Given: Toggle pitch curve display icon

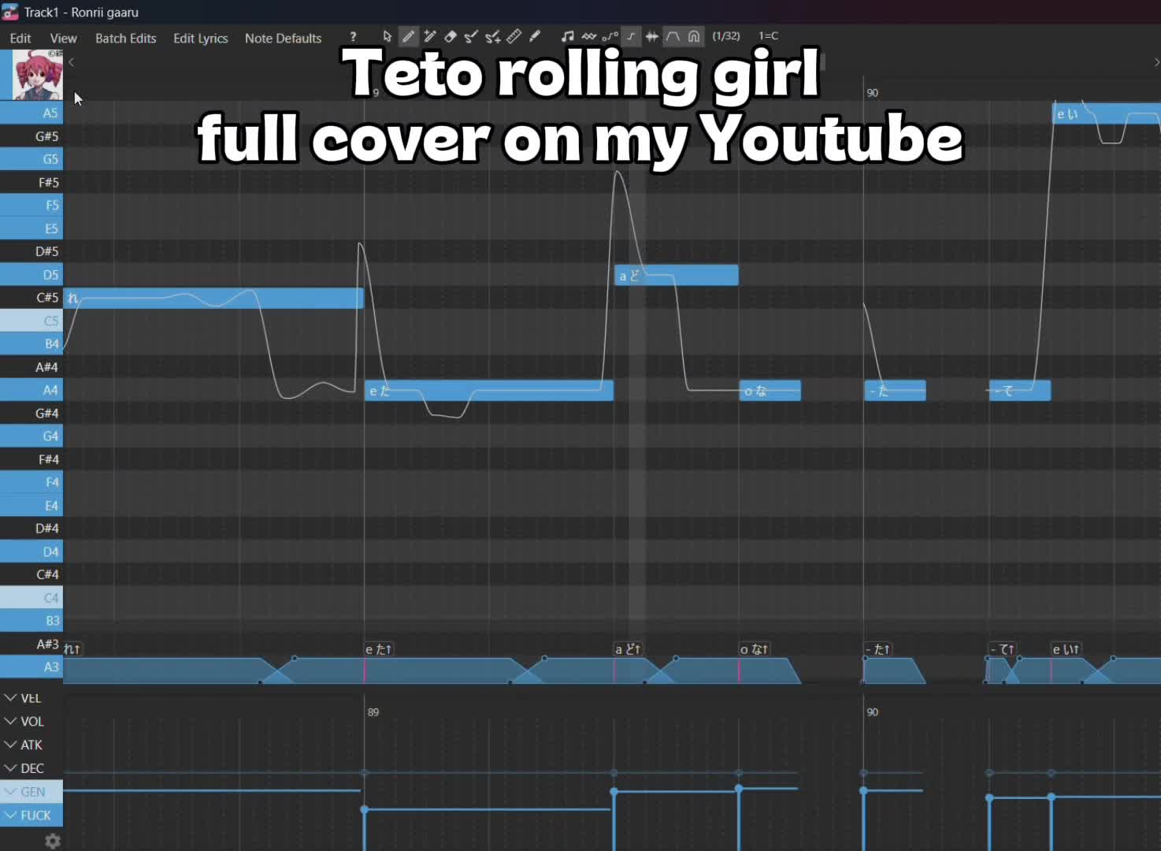Looking at the screenshot, I should 610,36.
